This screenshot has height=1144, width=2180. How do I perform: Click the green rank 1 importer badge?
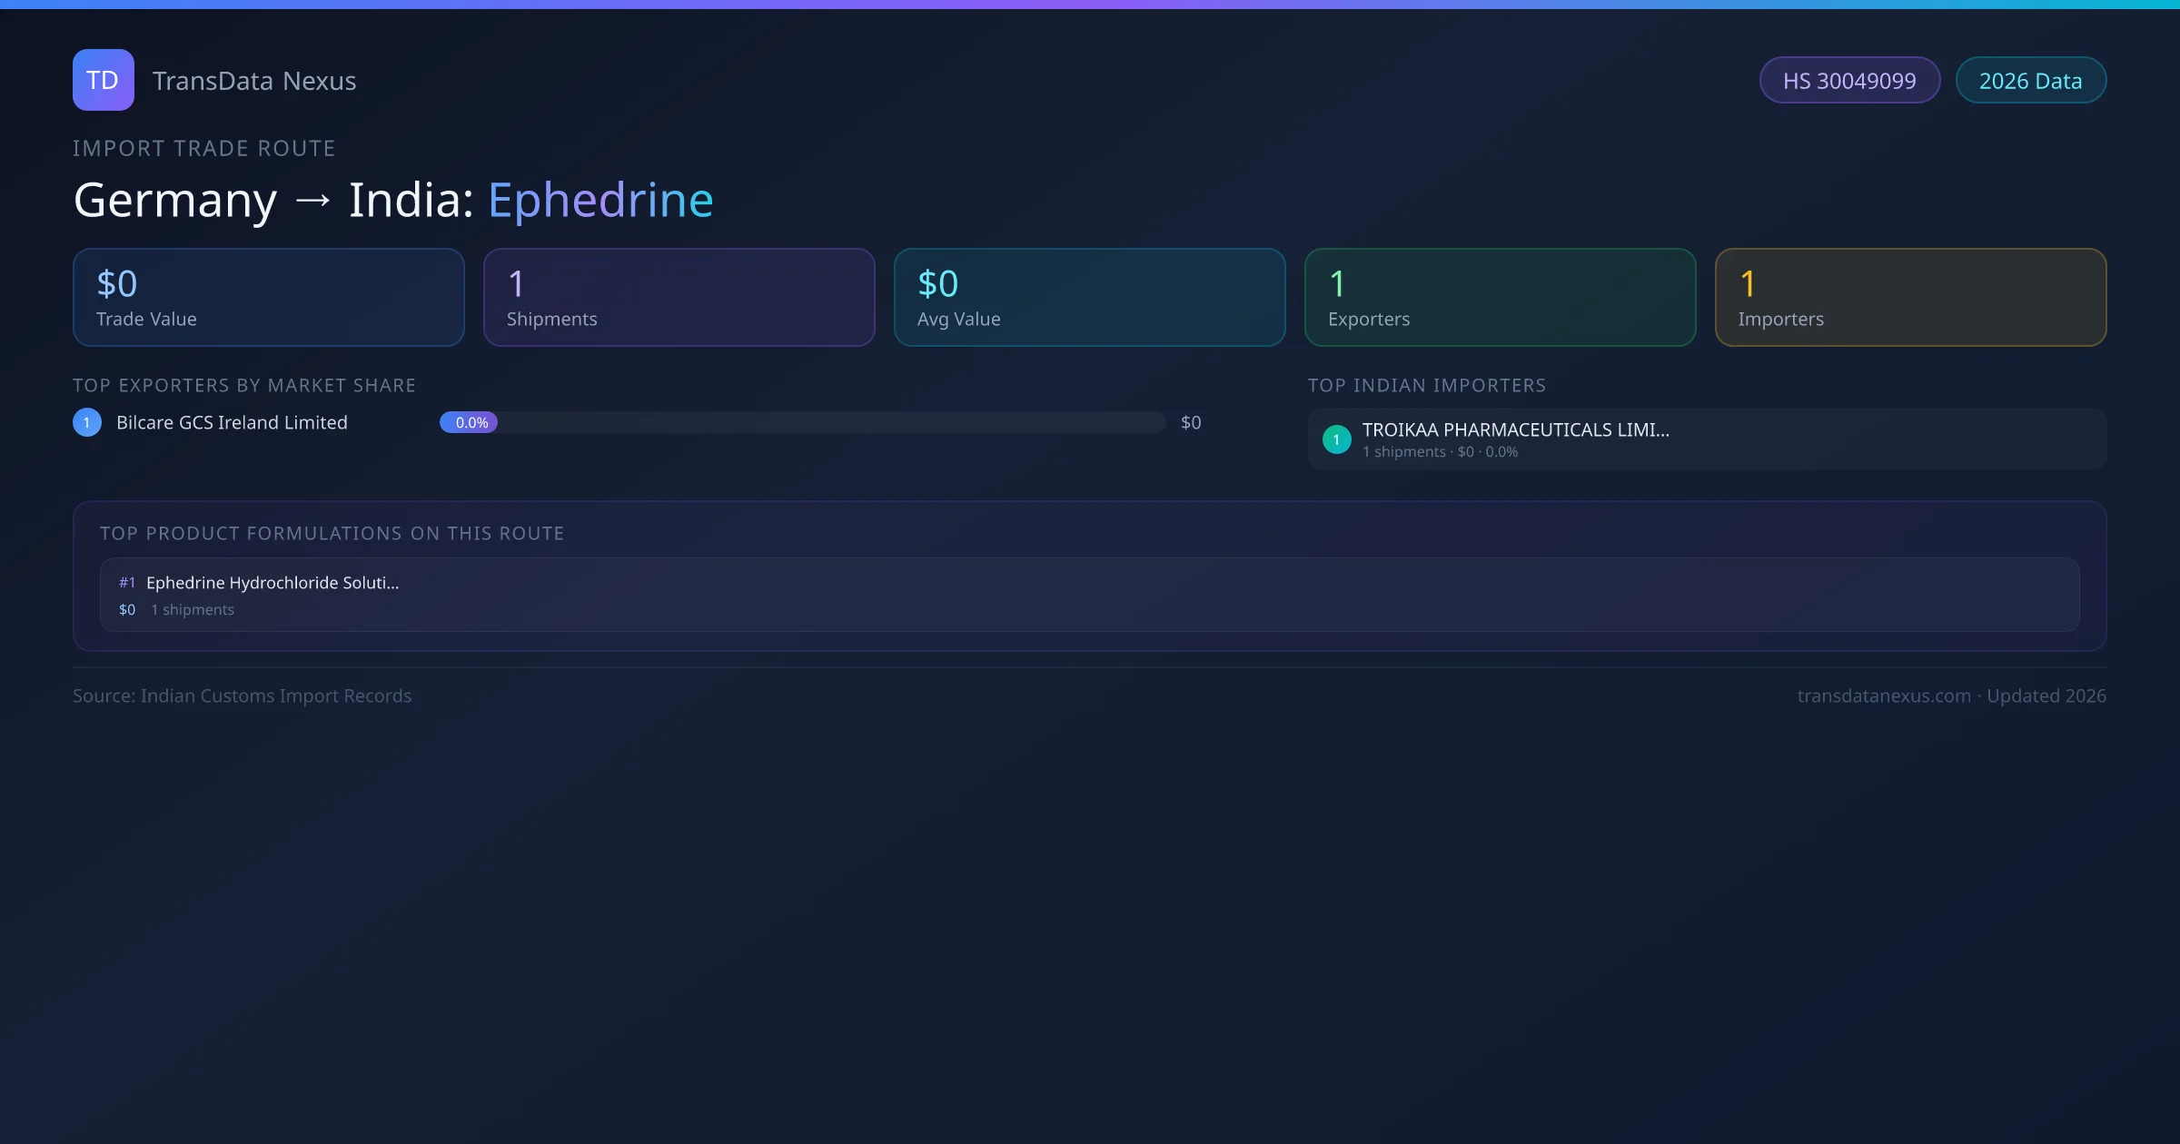[1336, 439]
